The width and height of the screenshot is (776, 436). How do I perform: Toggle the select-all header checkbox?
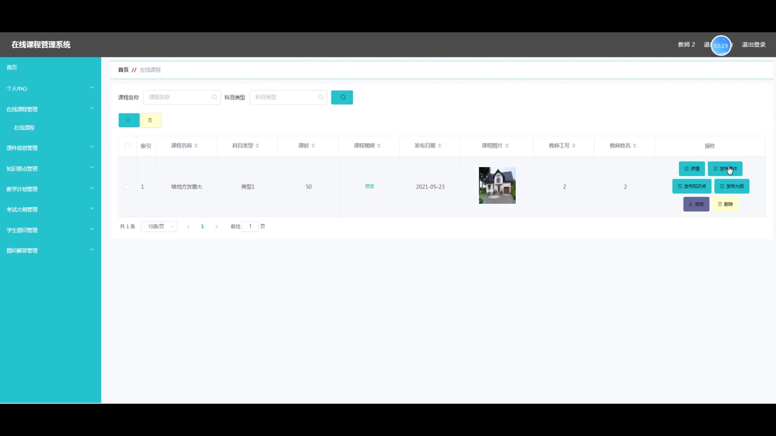pos(128,146)
